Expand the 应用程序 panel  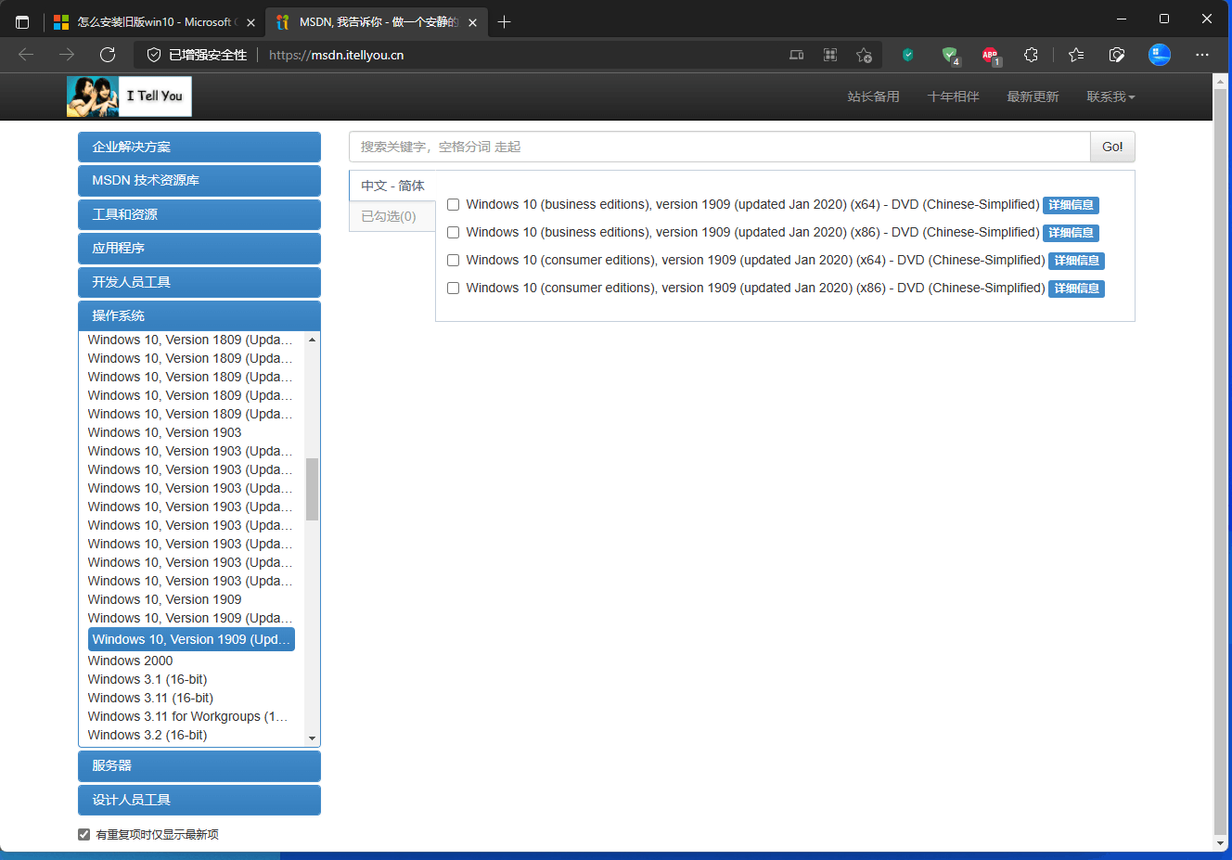[199, 248]
